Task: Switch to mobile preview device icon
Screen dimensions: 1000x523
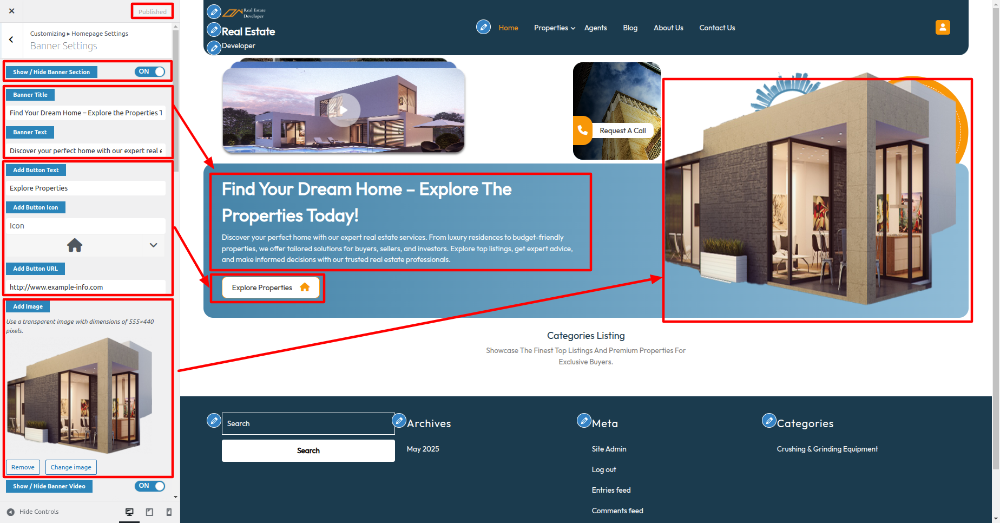Action: coord(169,512)
